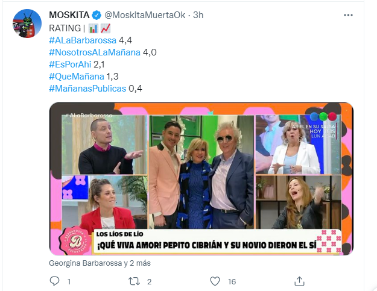Open the @MoskitaMuertaOk handle
This screenshot has width=377, height=291.
(145, 15)
